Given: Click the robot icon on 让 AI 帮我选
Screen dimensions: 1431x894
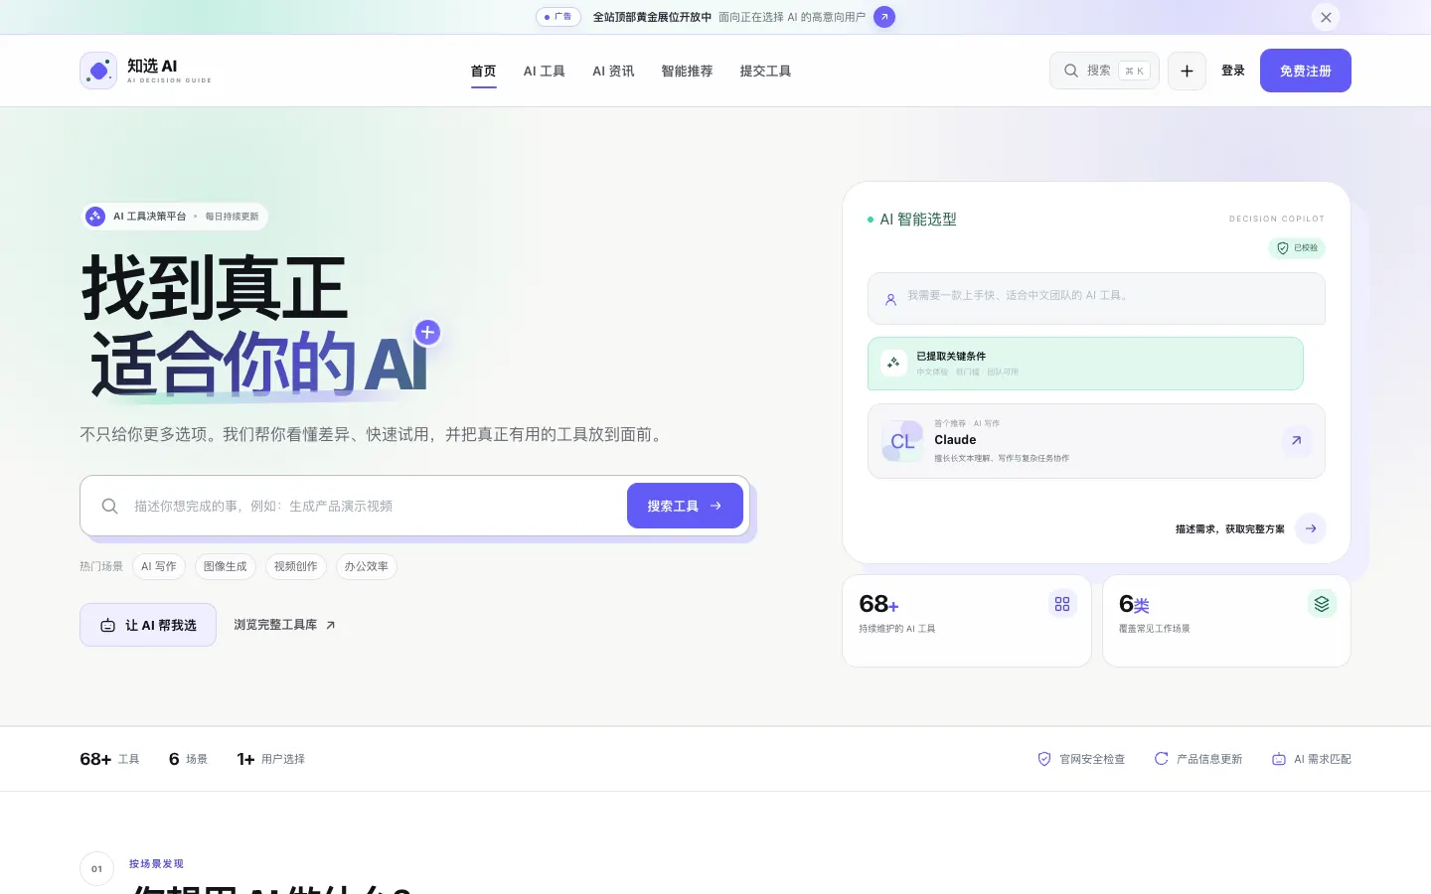Looking at the screenshot, I should coord(107,625).
